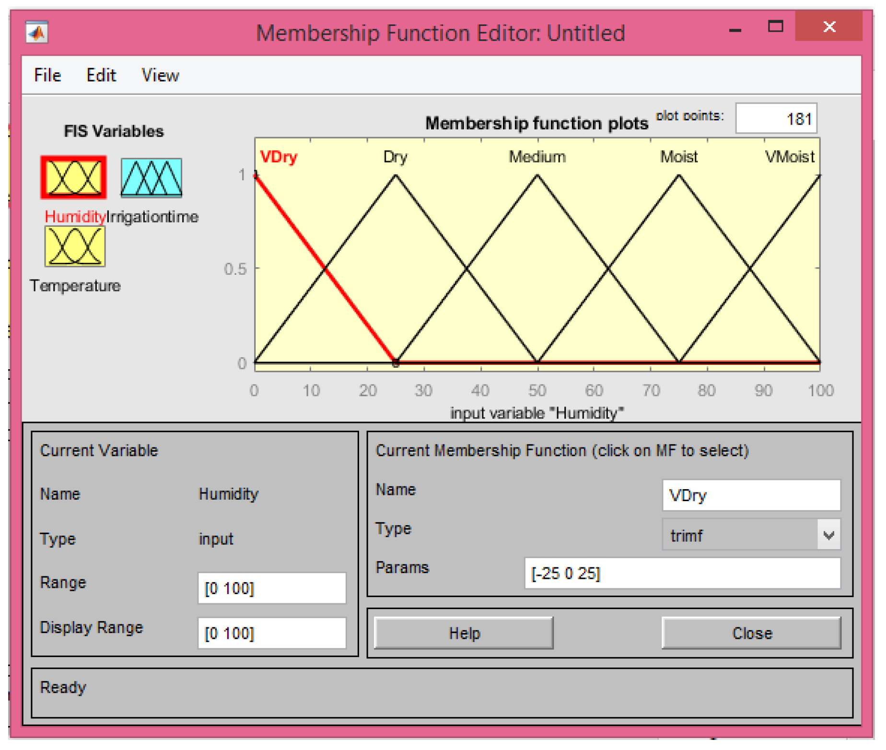Click the Close button in panel

coord(751,633)
